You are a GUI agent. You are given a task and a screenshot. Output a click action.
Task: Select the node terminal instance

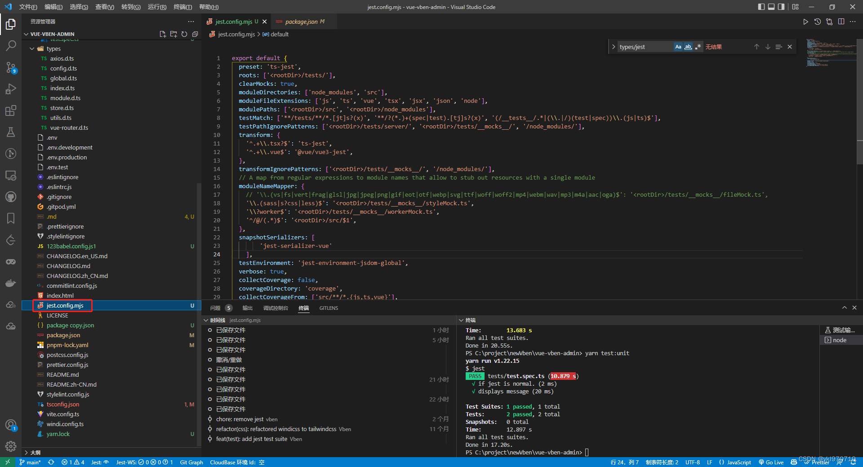[840, 340]
